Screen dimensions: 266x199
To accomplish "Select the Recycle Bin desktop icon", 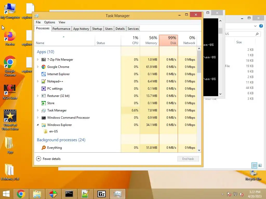I will (x=253, y=175).
